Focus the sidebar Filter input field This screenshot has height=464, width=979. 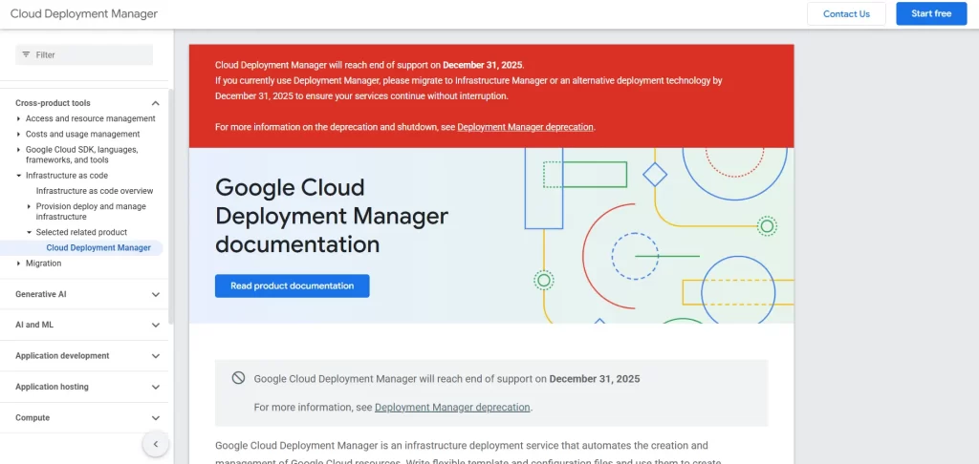[x=84, y=54]
